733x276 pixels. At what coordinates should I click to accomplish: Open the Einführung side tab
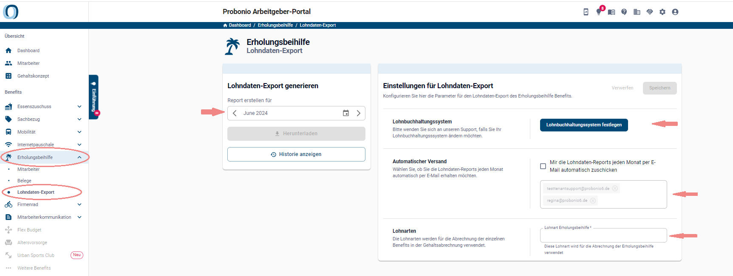click(x=94, y=97)
